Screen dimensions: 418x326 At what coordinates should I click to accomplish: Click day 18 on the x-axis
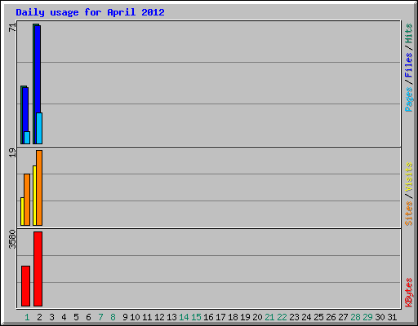click(233, 317)
